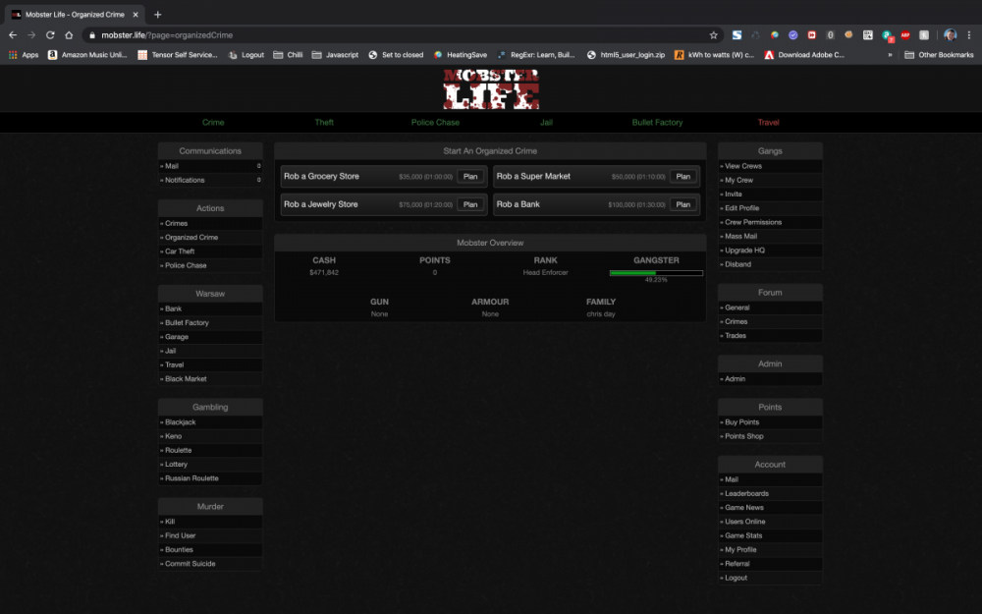Open the Chrome profile avatar

(950, 34)
